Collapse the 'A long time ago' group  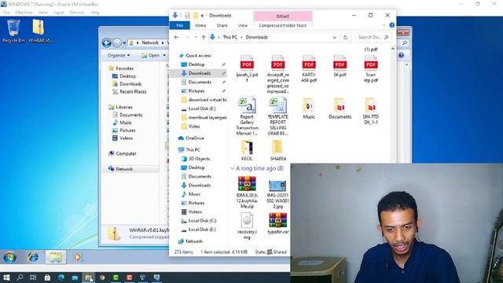233,168
